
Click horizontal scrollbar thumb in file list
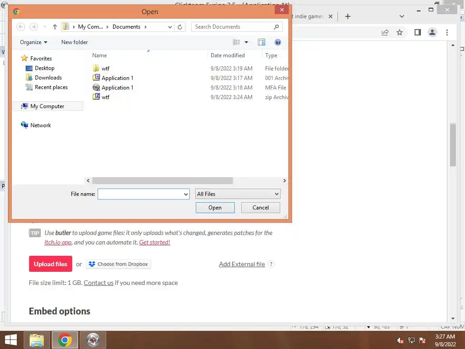pyautogui.click(x=163, y=180)
